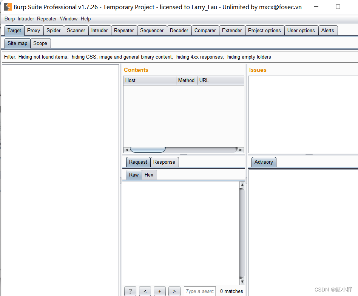
Task: Switch to the Alerts tab
Action: pos(328,30)
